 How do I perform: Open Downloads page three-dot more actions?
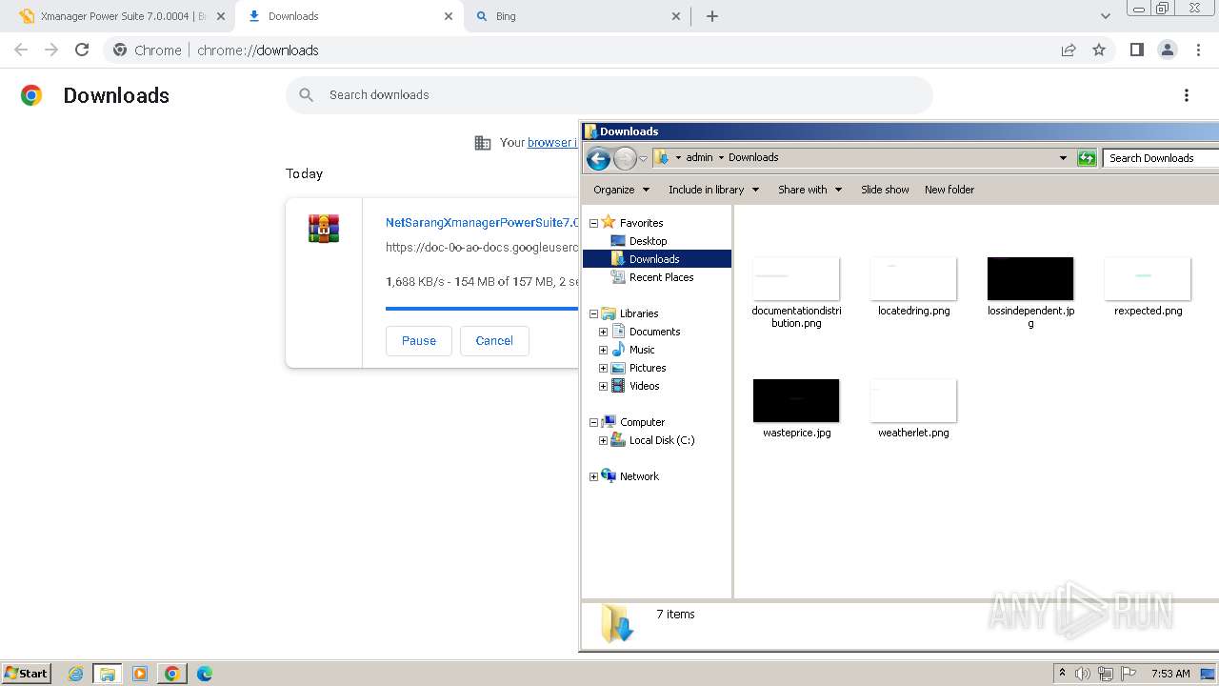(1187, 95)
